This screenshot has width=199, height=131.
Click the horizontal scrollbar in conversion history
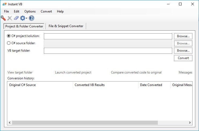[85, 122]
